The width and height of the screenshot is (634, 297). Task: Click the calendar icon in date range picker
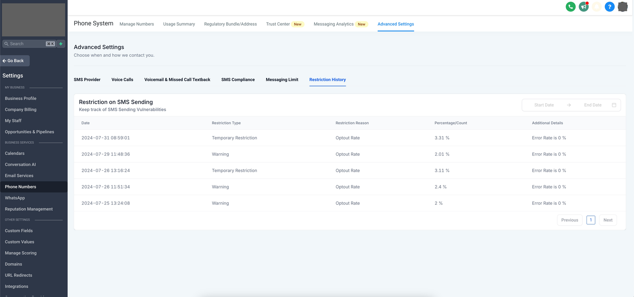pos(614,105)
